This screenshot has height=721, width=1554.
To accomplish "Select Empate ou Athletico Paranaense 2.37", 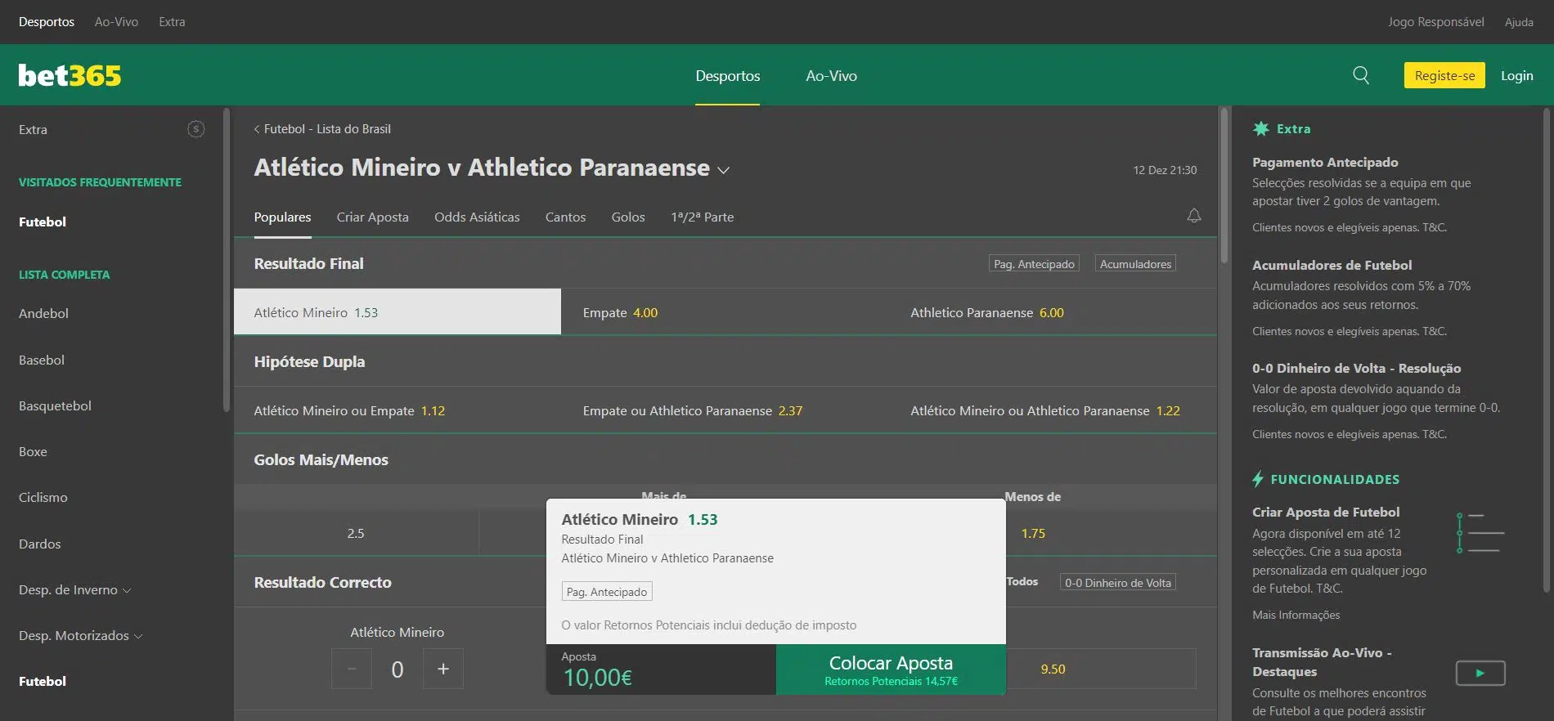I will tap(725, 410).
